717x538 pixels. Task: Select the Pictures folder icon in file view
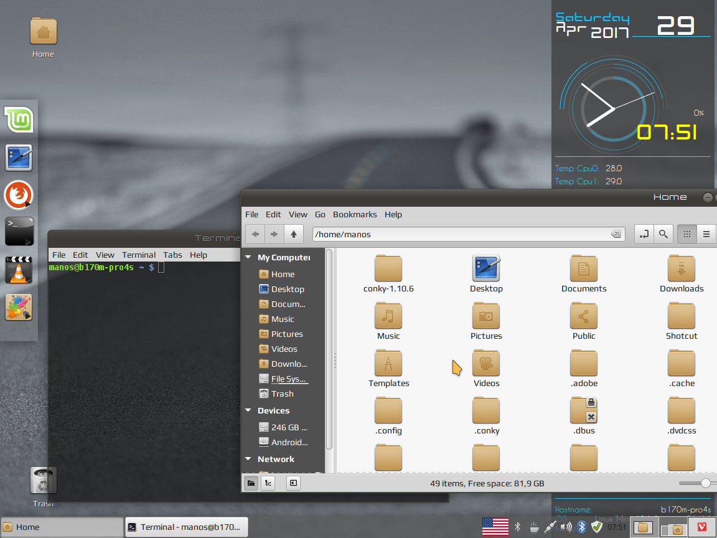(486, 321)
